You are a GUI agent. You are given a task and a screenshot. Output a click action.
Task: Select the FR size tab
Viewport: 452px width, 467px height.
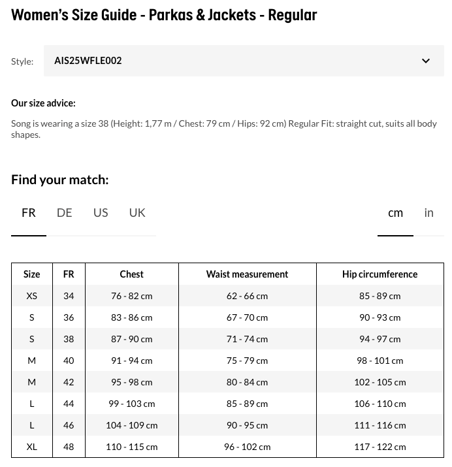point(29,213)
